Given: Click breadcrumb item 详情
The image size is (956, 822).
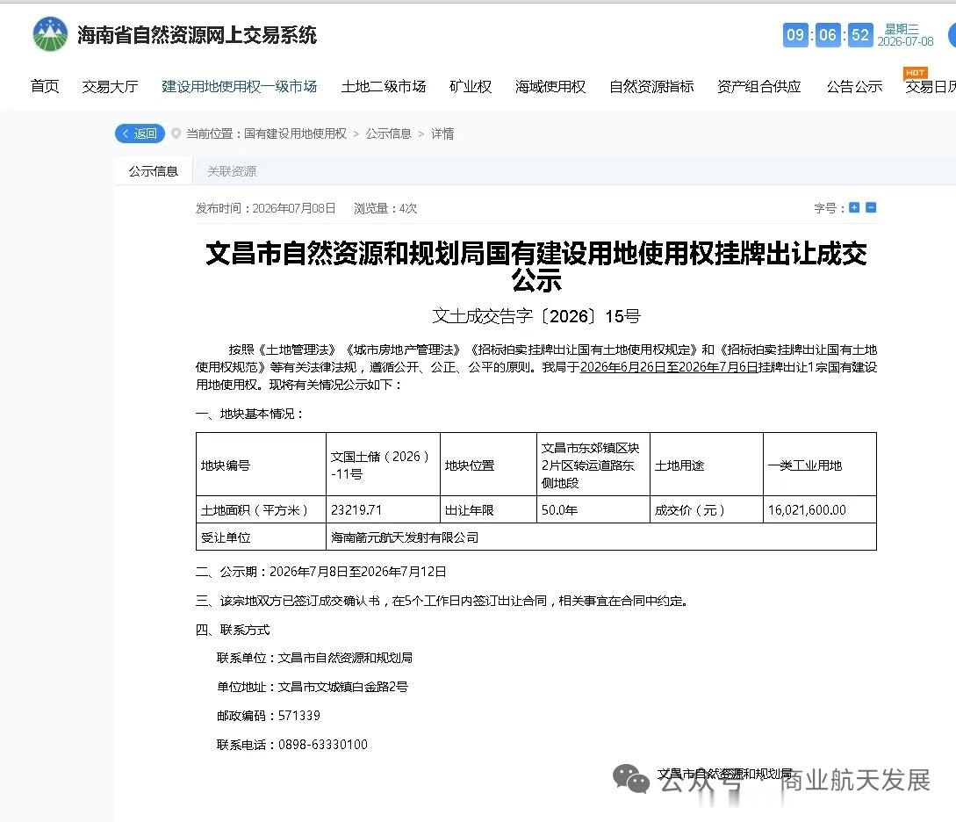Looking at the screenshot, I should tap(442, 133).
